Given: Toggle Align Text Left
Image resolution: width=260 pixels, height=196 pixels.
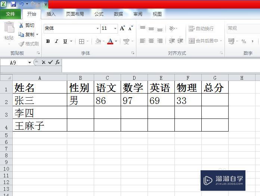Looking at the screenshot, I should pyautogui.click(x=143, y=41).
